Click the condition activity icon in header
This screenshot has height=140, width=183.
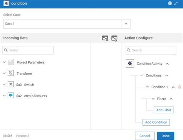[6, 3]
